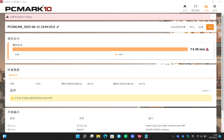Image resolution: width=224 pixels, height=140 pixels.
Task: Click the orange Modern Office battery life bar
Action: pos(100,49)
